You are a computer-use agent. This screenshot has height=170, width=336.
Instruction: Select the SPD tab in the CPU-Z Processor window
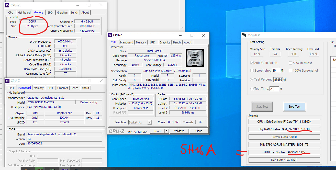[153, 42]
